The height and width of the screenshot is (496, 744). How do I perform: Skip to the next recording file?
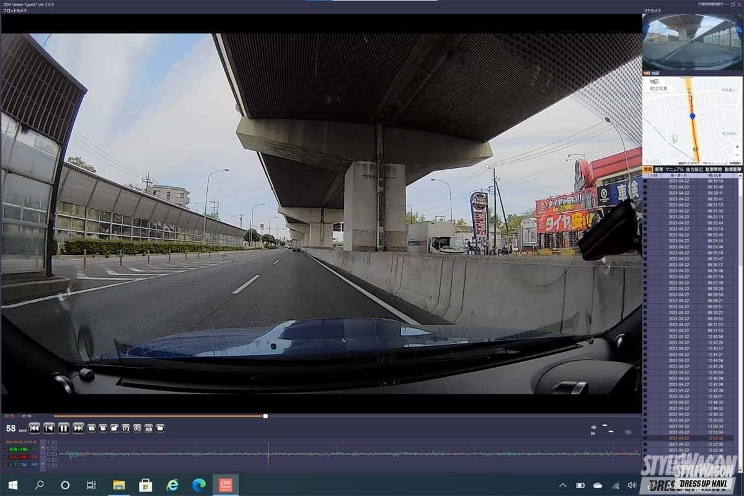tap(79, 428)
